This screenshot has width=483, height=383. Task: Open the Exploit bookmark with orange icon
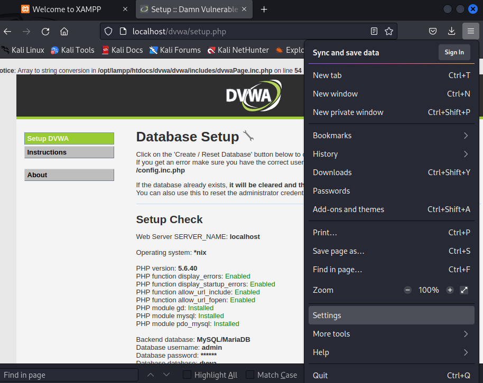click(290, 50)
